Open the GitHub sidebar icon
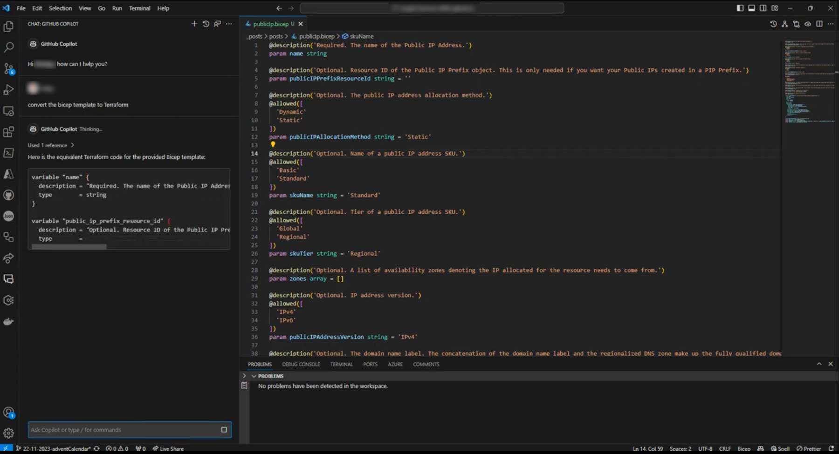This screenshot has height=454, width=839. pyautogui.click(x=9, y=195)
